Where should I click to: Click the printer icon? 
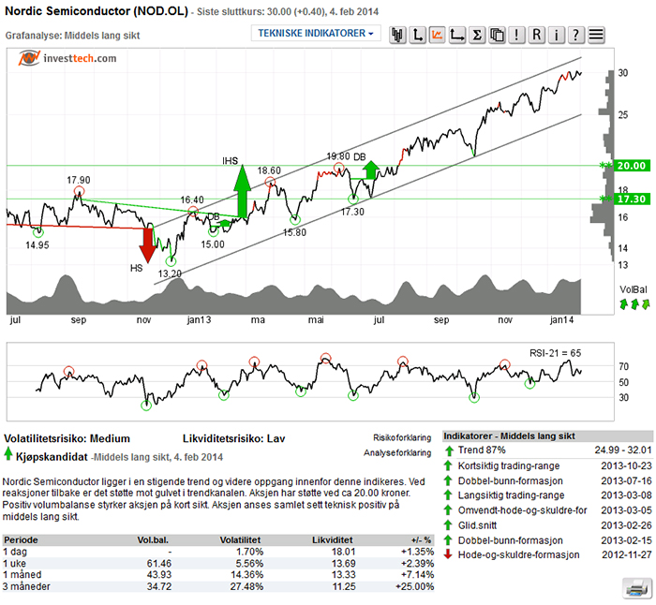[x=634, y=585]
